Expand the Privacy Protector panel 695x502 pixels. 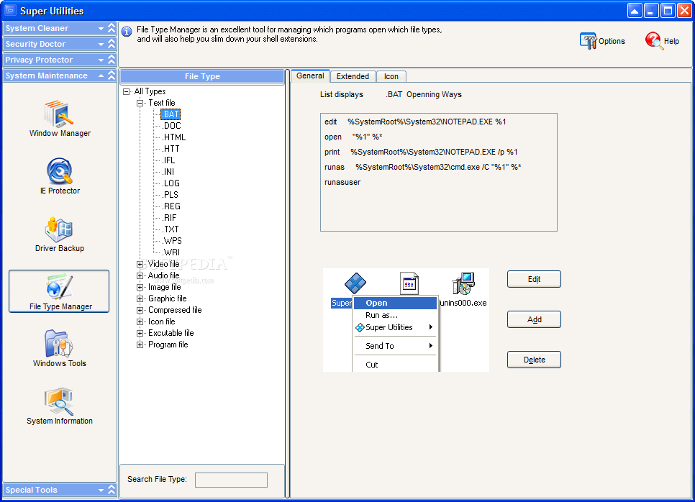[60, 60]
